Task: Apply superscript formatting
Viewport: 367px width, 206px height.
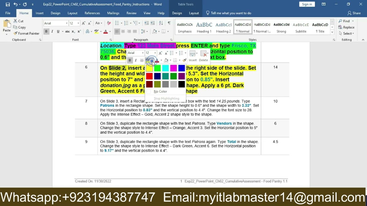Action: click(79, 31)
